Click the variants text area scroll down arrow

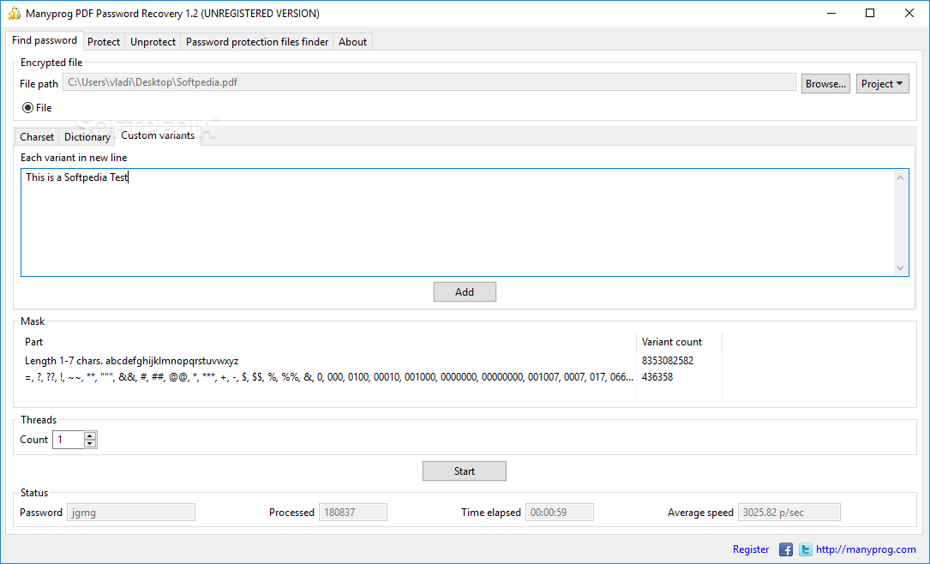pyautogui.click(x=900, y=268)
